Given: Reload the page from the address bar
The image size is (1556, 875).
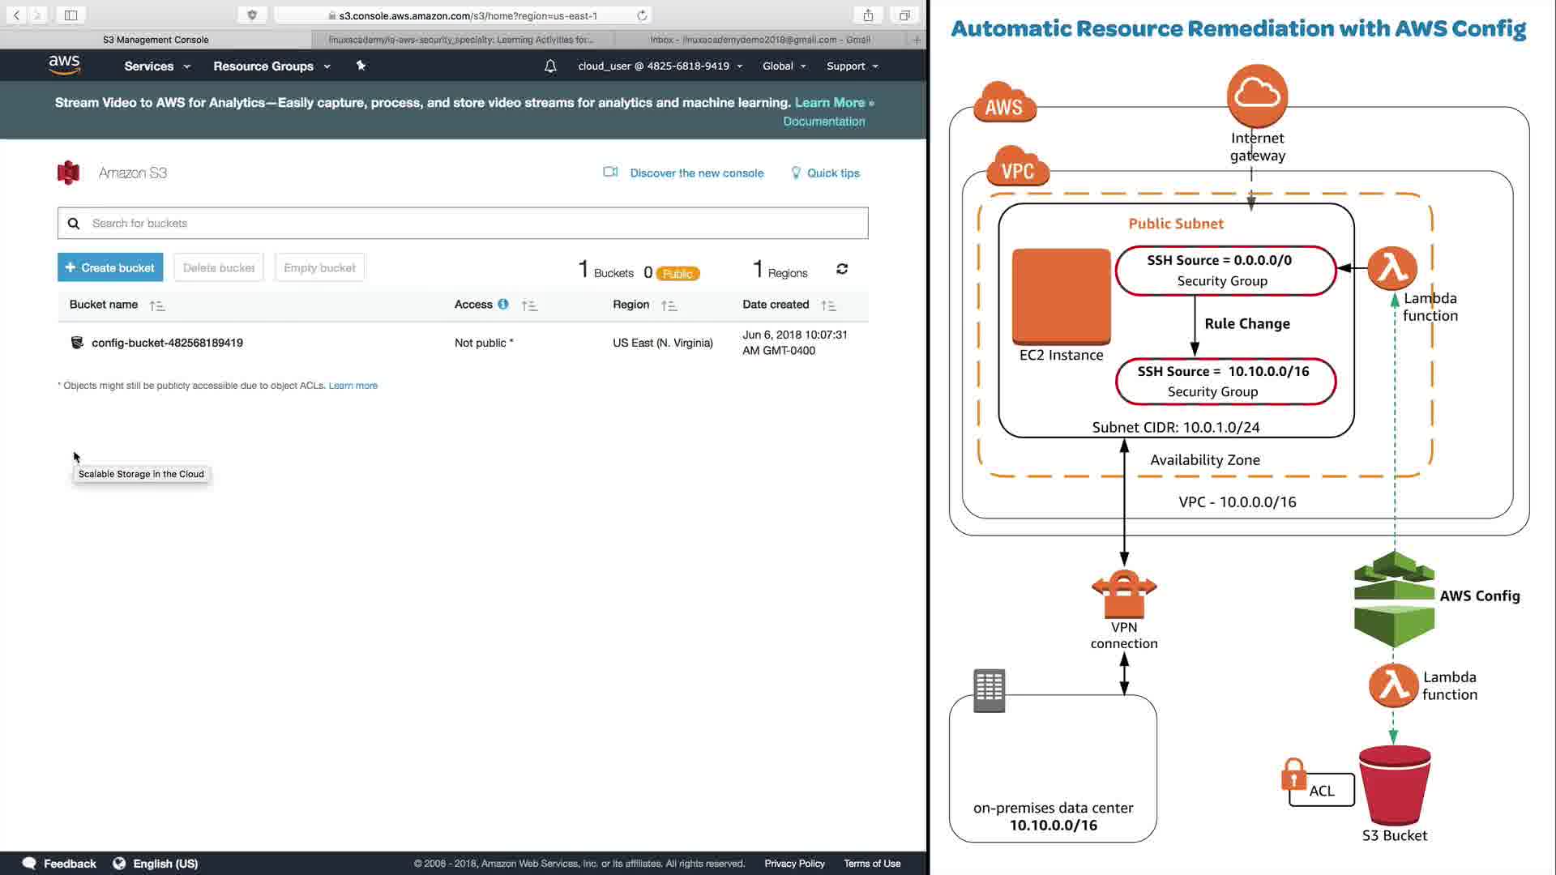Looking at the screenshot, I should click(642, 15).
